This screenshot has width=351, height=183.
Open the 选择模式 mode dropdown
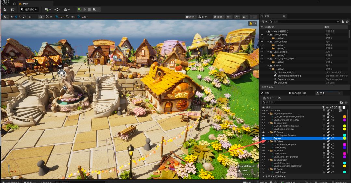(29, 10)
